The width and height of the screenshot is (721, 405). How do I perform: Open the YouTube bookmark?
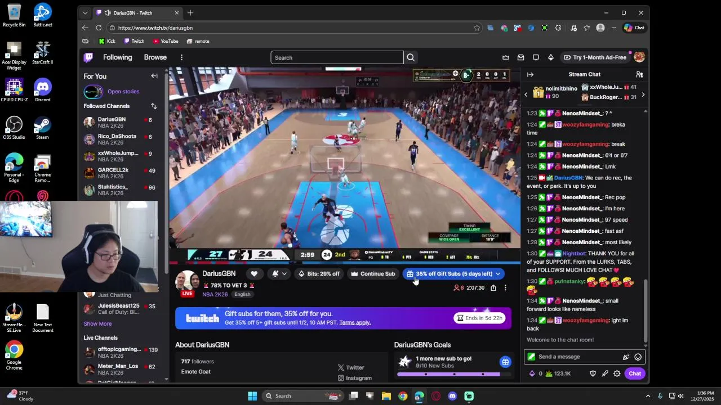coord(165,41)
